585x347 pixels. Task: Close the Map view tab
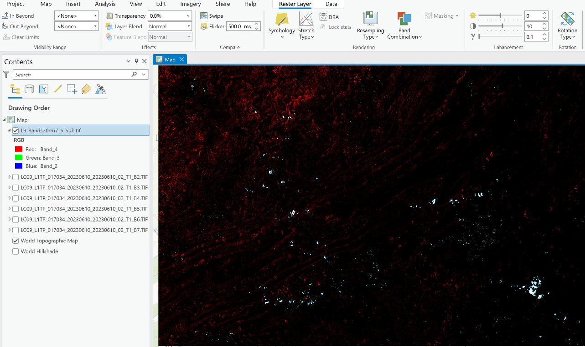pyautogui.click(x=181, y=60)
